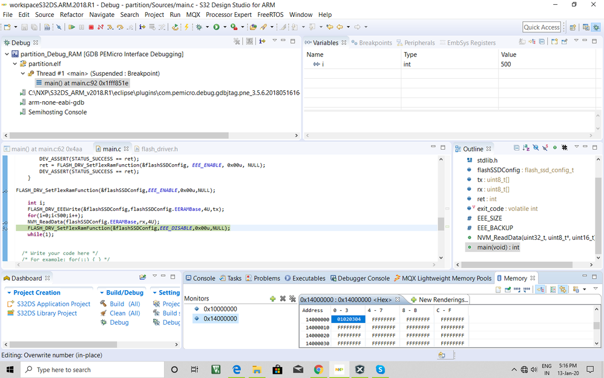The image size is (604, 378).
Task: Toggle Skip All Breakpoints icon
Action: click(x=59, y=27)
